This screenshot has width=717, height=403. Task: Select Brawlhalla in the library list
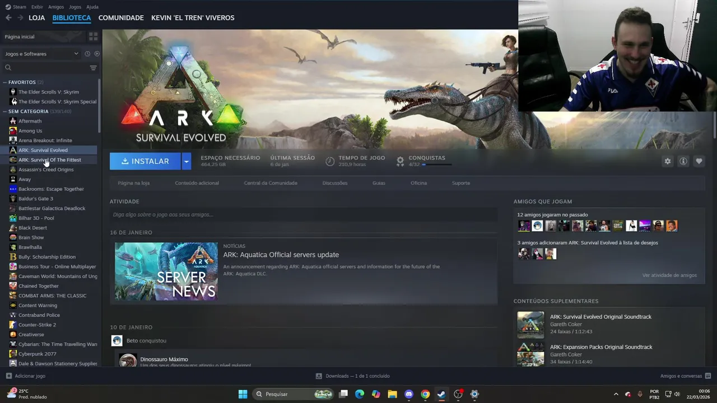30,247
